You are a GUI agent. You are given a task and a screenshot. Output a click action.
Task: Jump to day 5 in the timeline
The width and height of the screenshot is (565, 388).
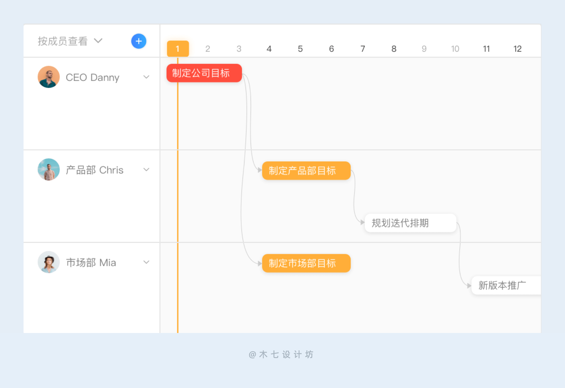300,49
